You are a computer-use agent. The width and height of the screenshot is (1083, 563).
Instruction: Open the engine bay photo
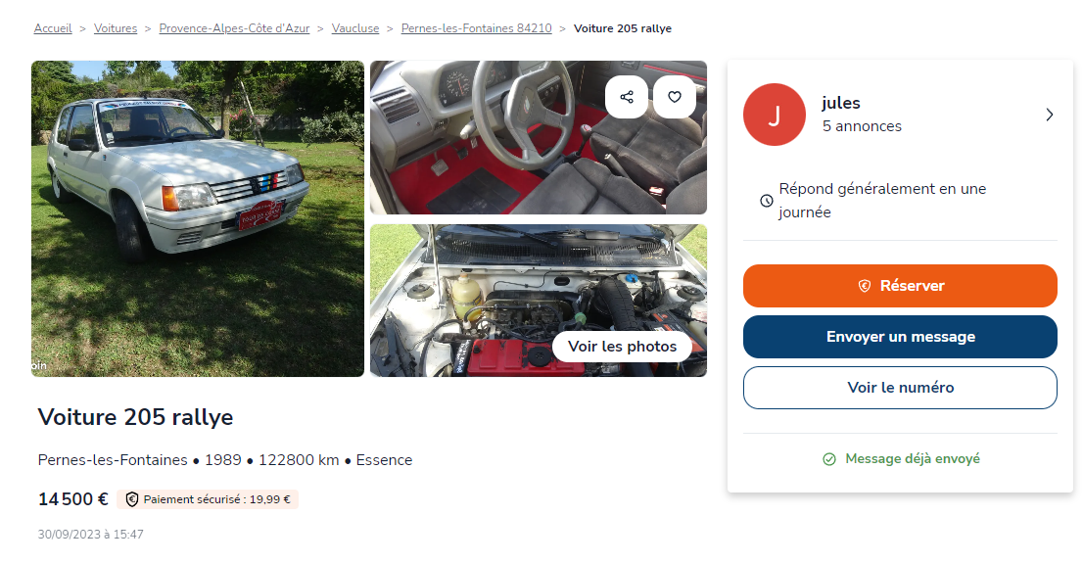point(538,301)
